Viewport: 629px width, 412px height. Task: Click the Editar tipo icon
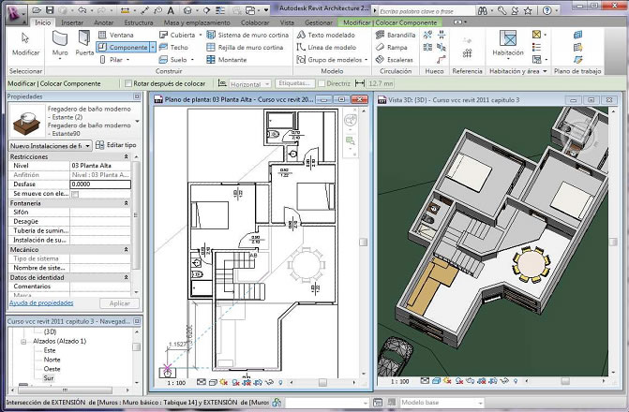[101, 145]
